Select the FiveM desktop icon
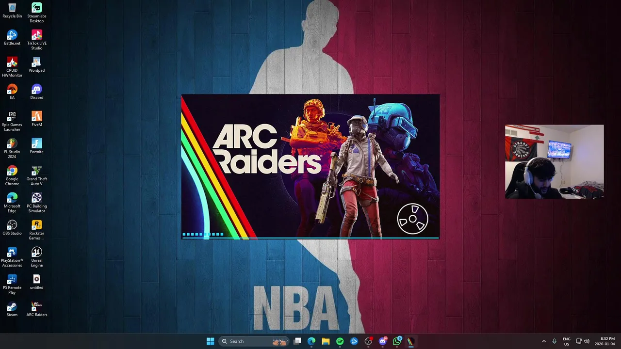This screenshot has width=621, height=349. coord(36,119)
